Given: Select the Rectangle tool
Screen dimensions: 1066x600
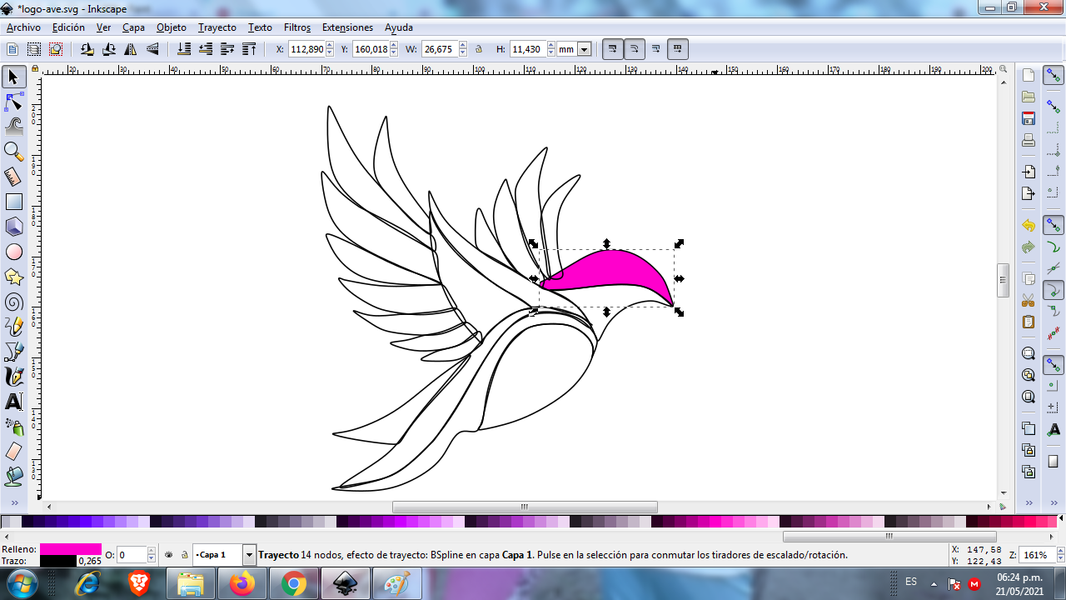Looking at the screenshot, I should [x=13, y=202].
